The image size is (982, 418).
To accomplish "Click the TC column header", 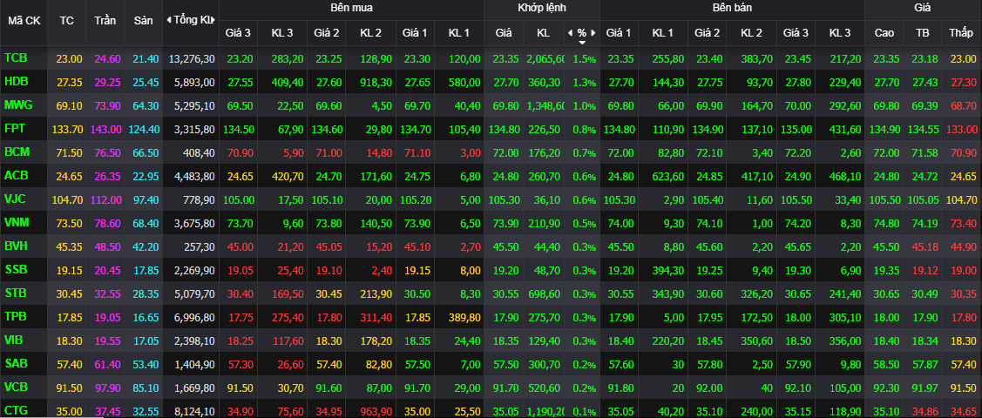I will point(66,20).
